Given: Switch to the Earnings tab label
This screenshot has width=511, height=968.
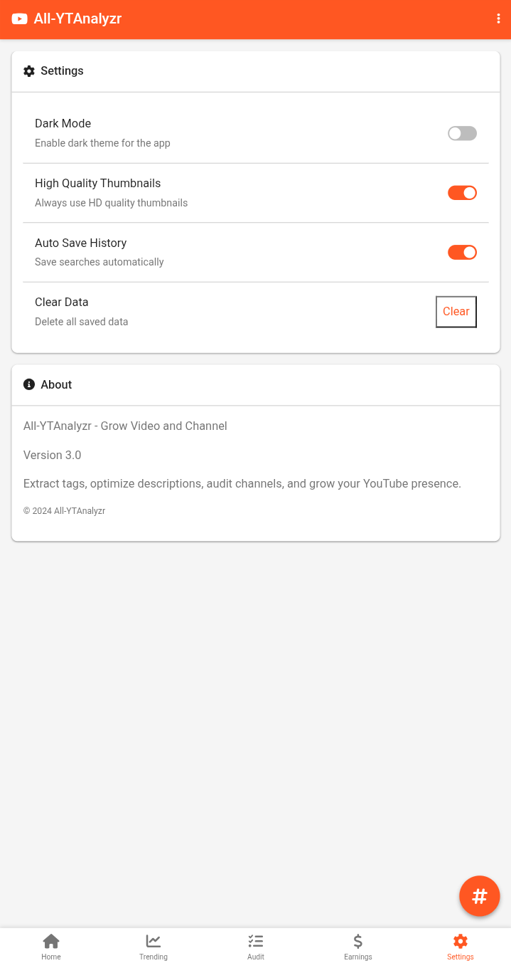Looking at the screenshot, I should point(358,957).
